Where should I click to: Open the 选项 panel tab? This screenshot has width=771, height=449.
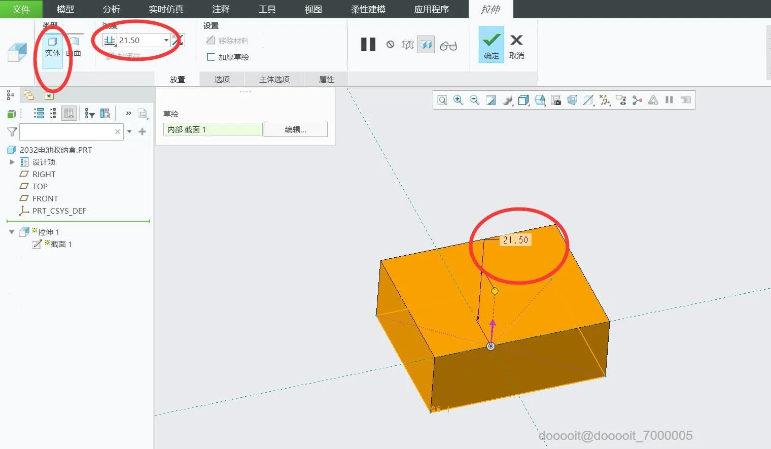(x=222, y=79)
